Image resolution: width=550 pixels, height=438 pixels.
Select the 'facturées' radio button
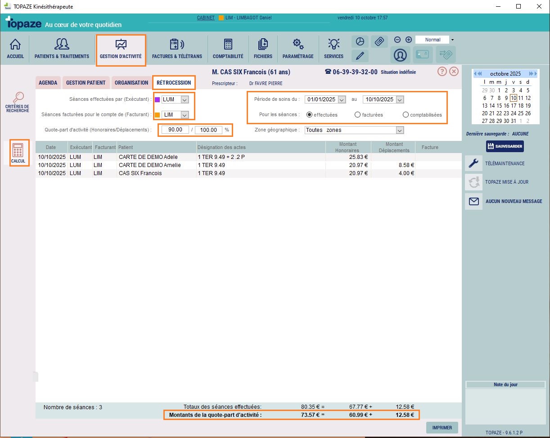pos(358,115)
